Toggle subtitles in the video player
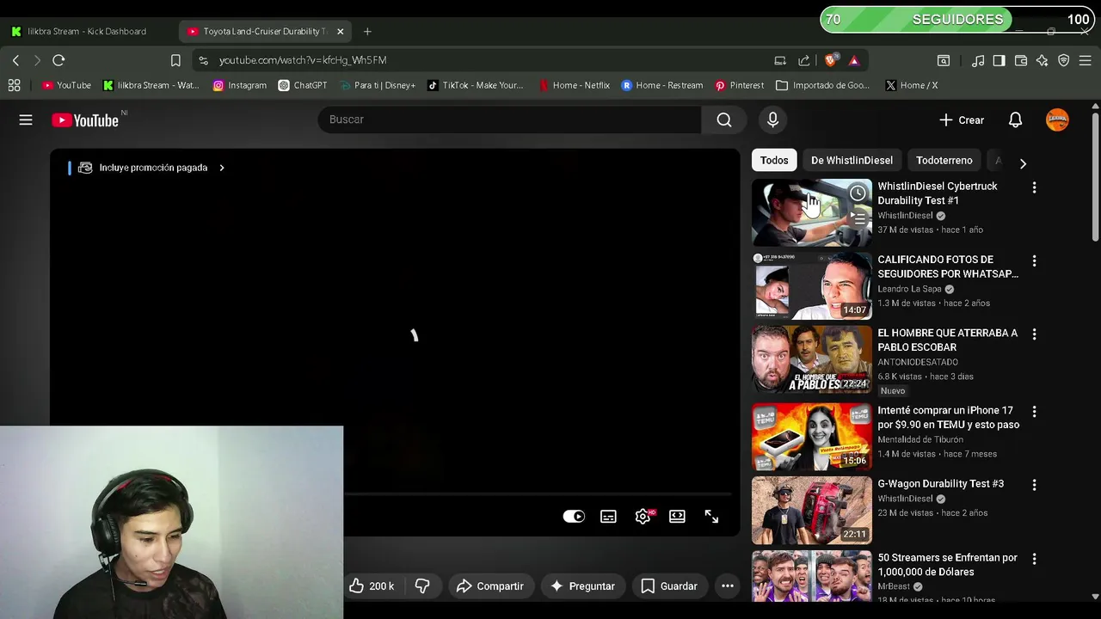The height and width of the screenshot is (619, 1101). click(608, 517)
